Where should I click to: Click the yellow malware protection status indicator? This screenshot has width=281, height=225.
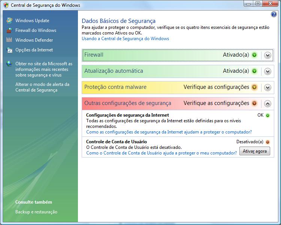(254, 87)
